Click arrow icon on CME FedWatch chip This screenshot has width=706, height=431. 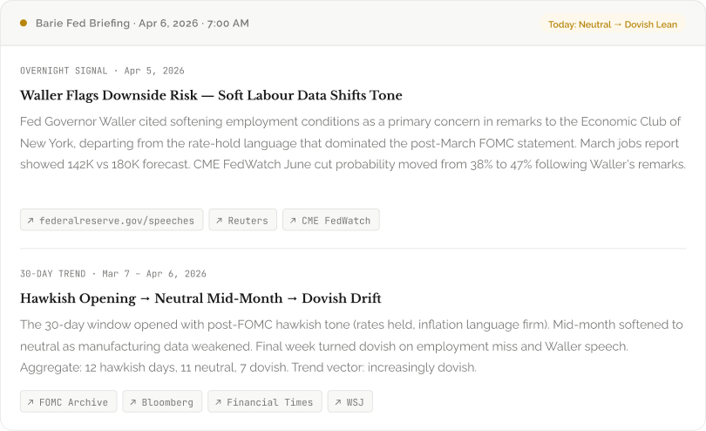pyautogui.click(x=293, y=221)
